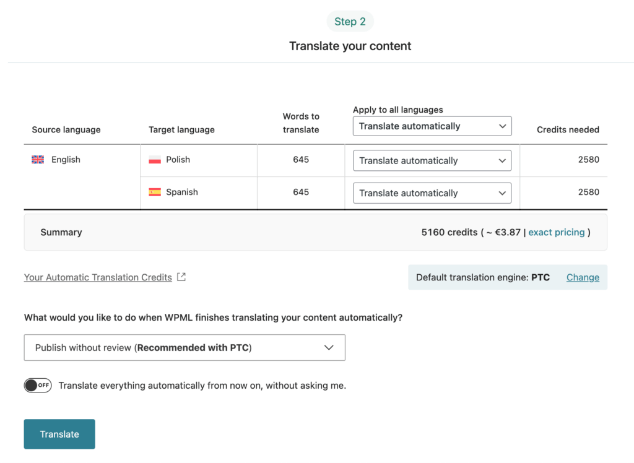634x463 pixels.
Task: Select the Summary row
Action: point(61,232)
